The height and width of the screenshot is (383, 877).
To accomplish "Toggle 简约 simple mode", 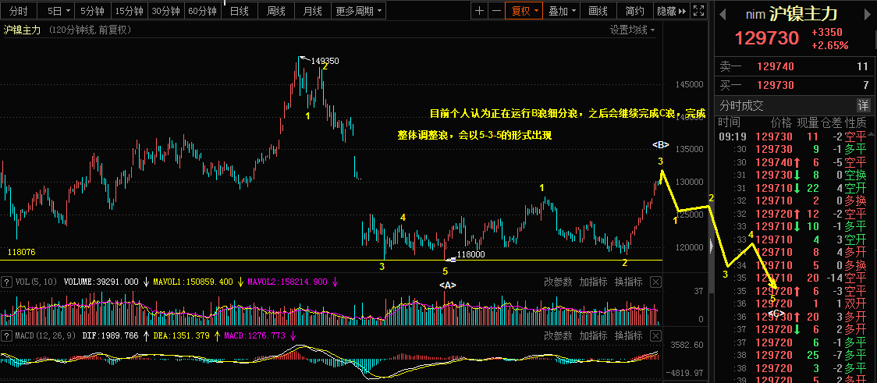I will click(x=635, y=11).
